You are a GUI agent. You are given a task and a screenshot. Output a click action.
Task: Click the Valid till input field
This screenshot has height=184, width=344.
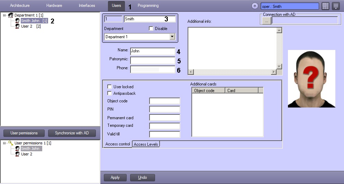[164, 134]
